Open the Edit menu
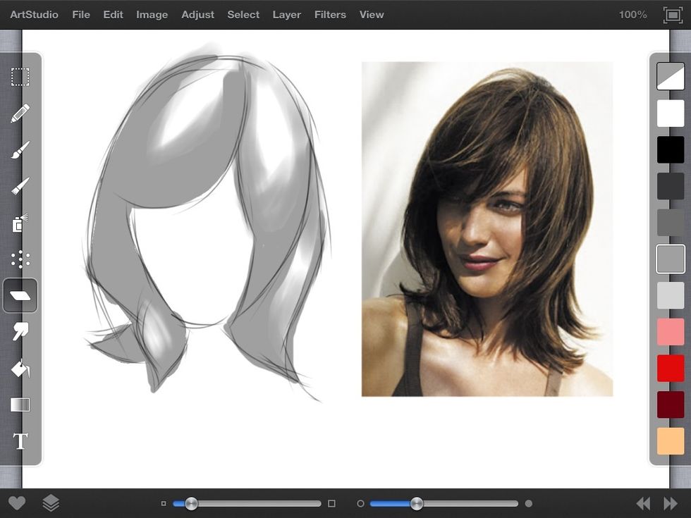The width and height of the screenshot is (691, 518). [x=114, y=15]
